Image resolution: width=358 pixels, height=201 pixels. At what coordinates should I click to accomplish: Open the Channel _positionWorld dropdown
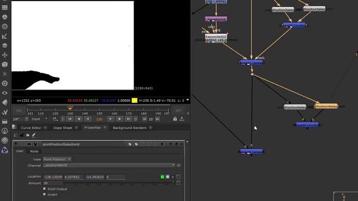click(109, 165)
